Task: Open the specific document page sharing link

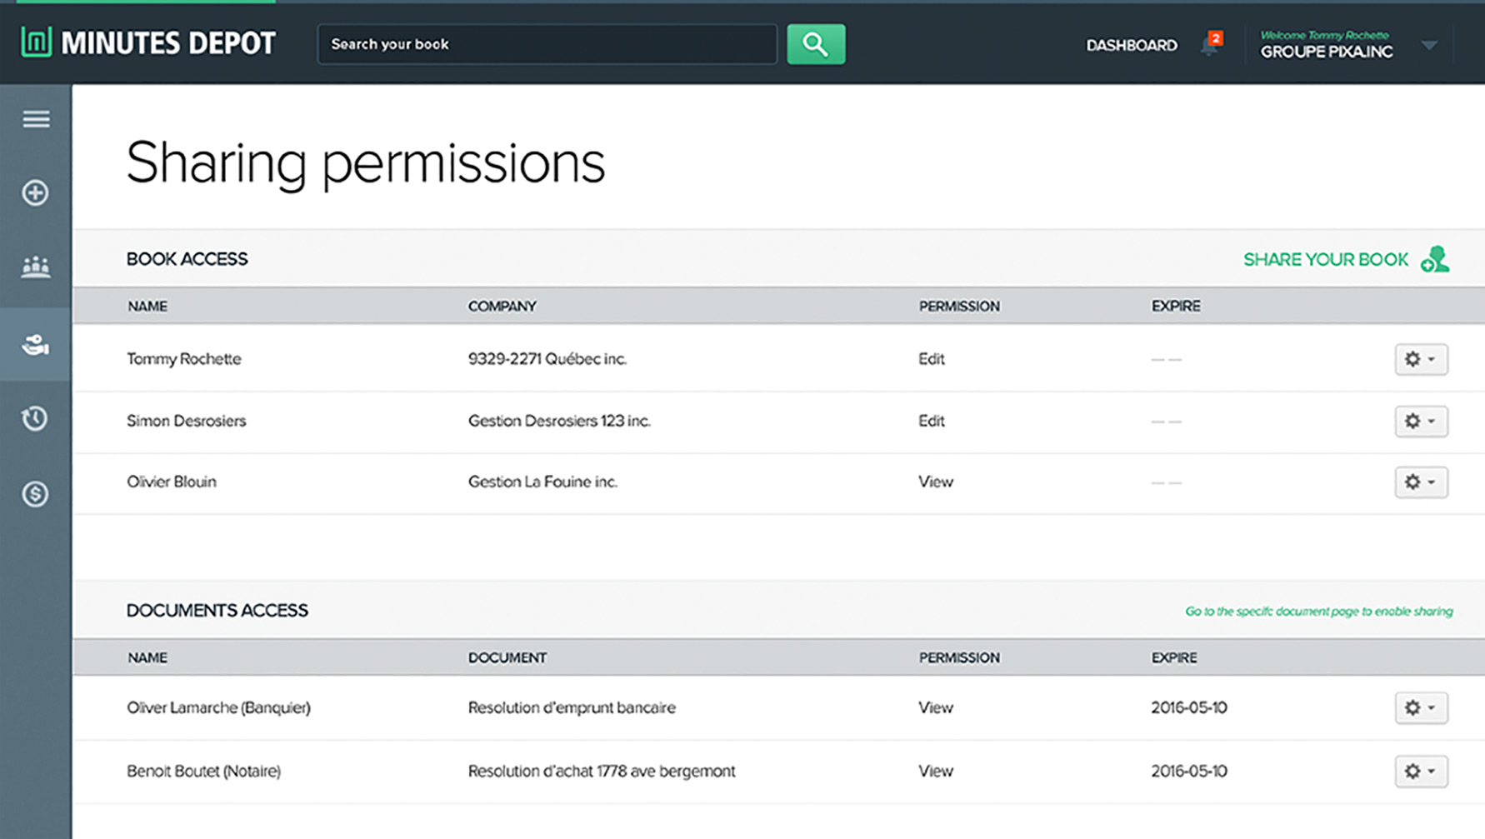Action: click(x=1317, y=611)
